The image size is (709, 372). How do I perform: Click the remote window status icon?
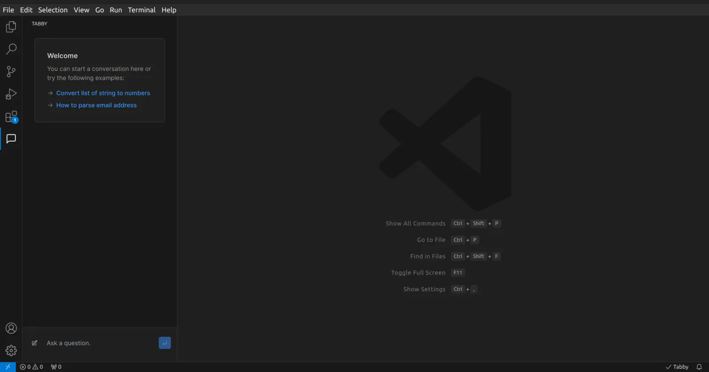[x=8, y=367]
